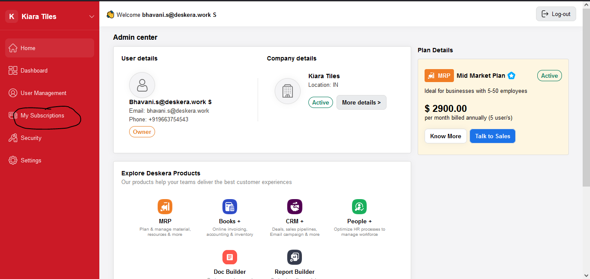Click the Home house icon
The image size is (590, 279).
pyautogui.click(x=13, y=48)
